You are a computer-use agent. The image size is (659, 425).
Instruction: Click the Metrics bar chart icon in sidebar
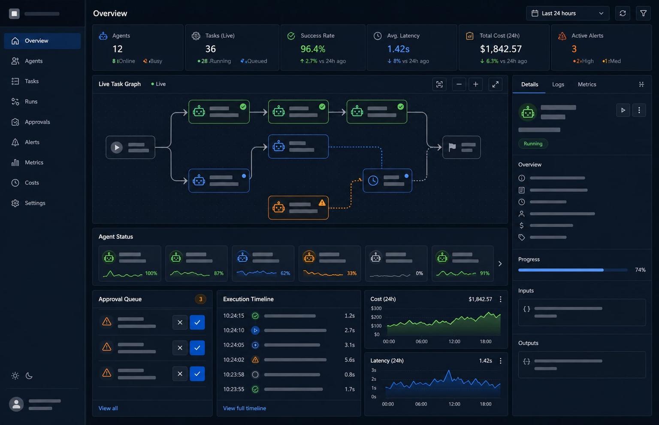point(15,163)
